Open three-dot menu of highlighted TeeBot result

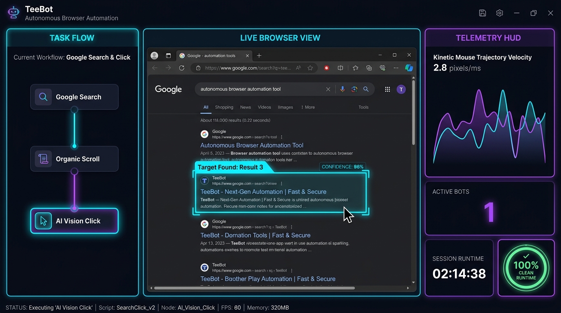tap(282, 184)
